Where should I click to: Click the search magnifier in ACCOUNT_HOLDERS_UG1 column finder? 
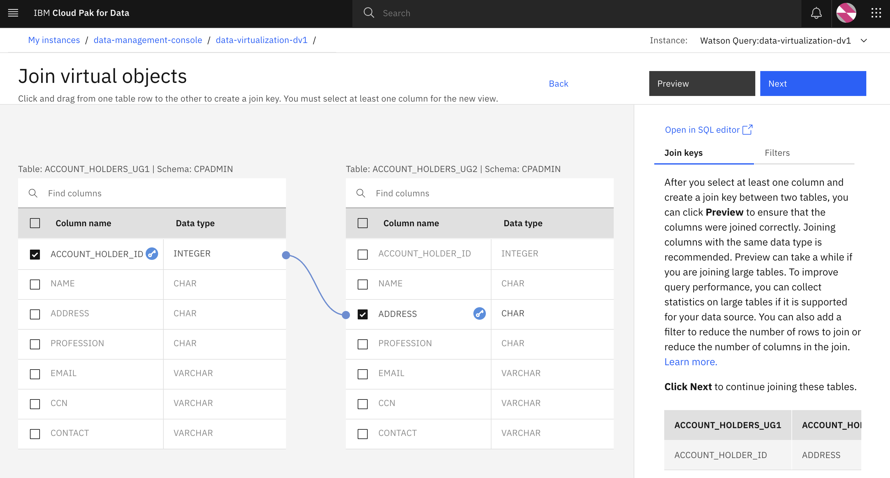pyautogui.click(x=33, y=193)
